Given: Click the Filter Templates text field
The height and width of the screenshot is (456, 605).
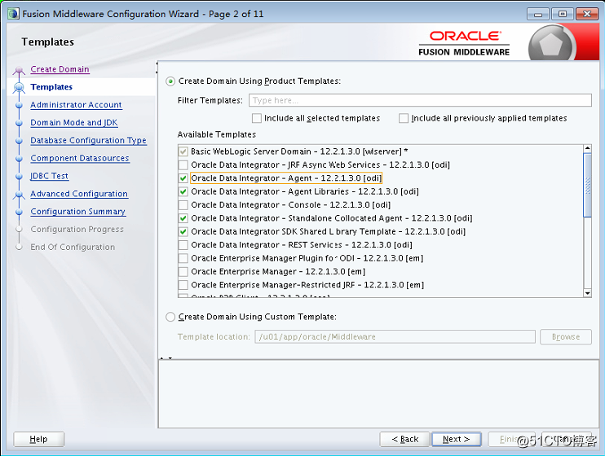Looking at the screenshot, I should point(420,100).
